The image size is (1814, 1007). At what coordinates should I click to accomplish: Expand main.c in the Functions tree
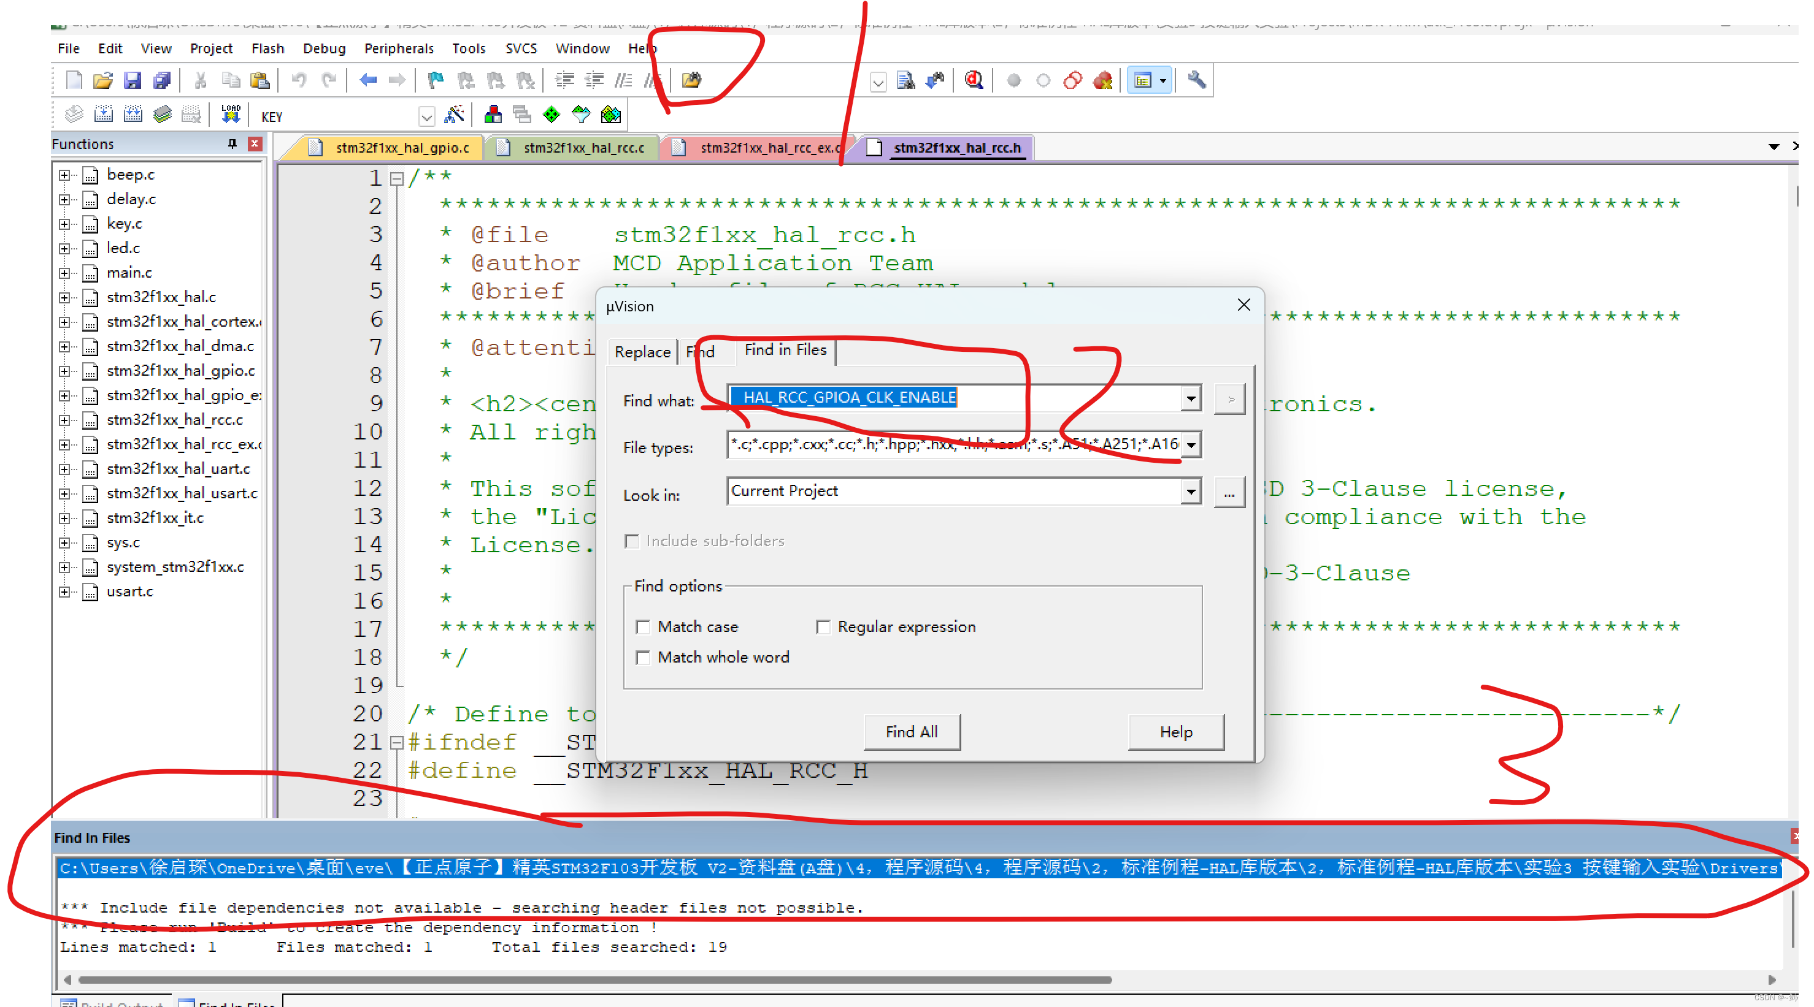click(65, 273)
